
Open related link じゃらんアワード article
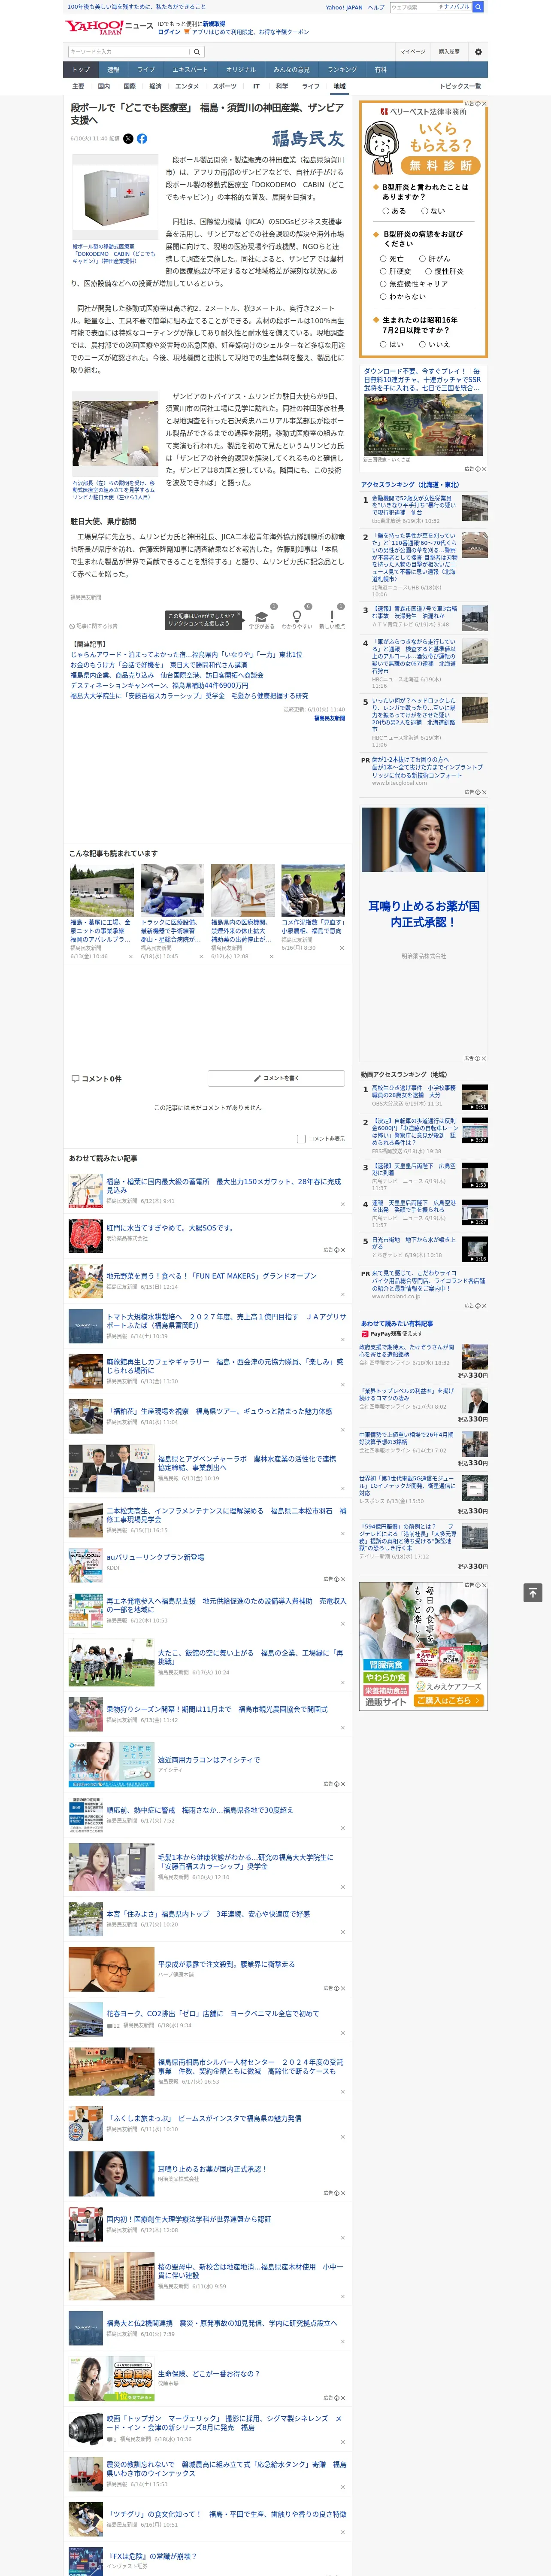[185, 655]
